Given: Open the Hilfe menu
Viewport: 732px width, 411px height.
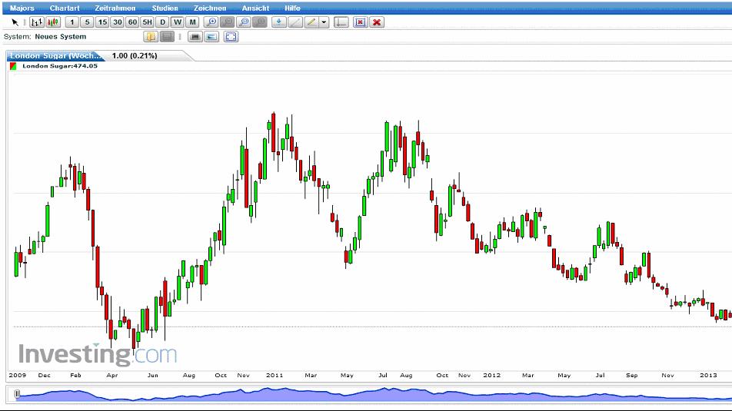Looking at the screenshot, I should (x=292, y=8).
